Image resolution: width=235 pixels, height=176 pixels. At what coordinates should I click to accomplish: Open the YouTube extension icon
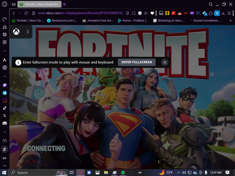[180, 13]
